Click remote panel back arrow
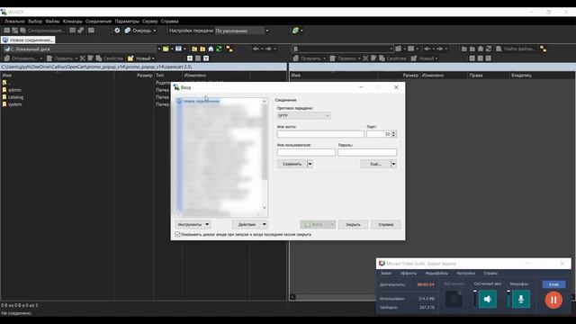The width and height of the screenshot is (576, 324). click(x=427, y=49)
